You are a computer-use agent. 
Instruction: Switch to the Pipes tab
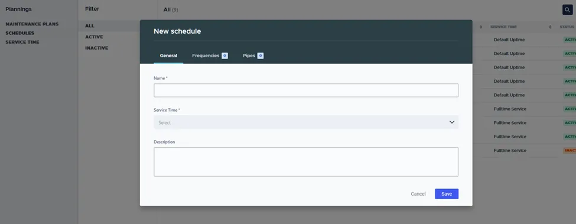point(253,56)
